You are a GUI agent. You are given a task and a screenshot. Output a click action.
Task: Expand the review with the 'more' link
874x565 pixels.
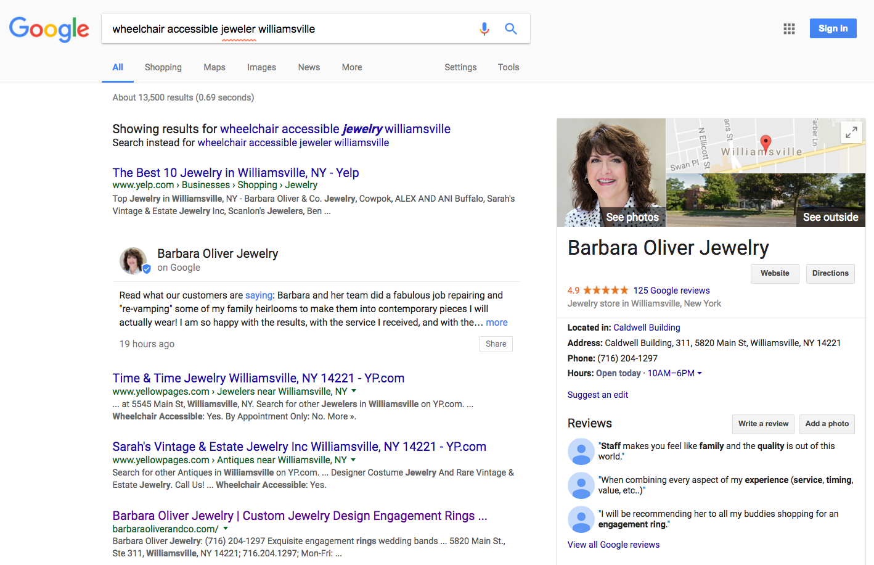497,323
